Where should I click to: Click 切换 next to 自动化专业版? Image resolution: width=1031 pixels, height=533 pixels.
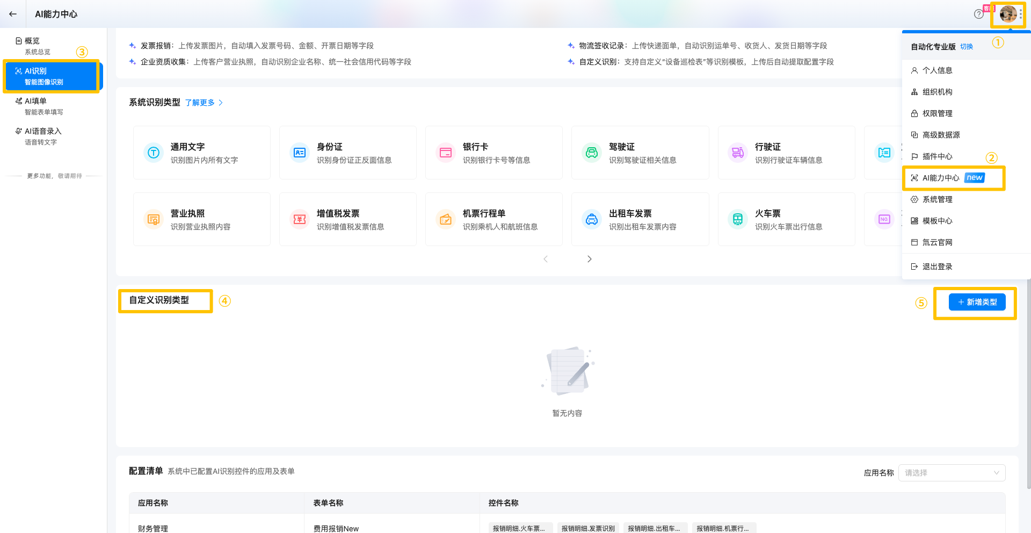(x=967, y=47)
